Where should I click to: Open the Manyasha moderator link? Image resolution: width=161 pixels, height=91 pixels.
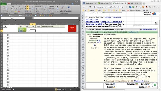click(117, 17)
